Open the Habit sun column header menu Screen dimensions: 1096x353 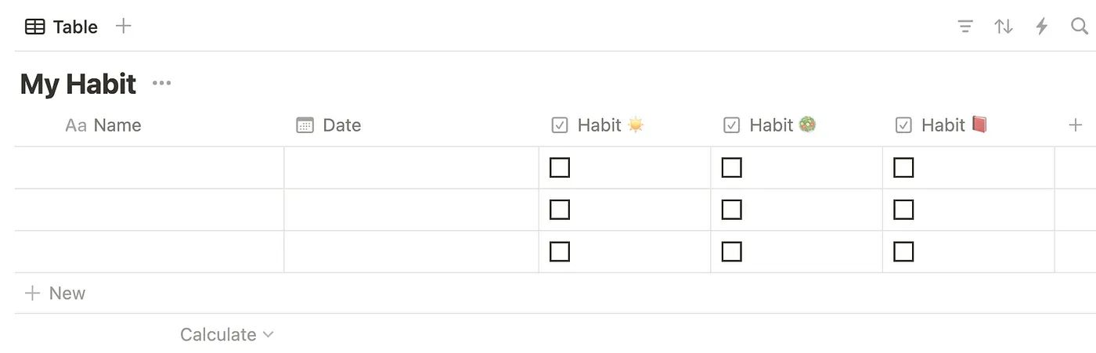coord(598,125)
